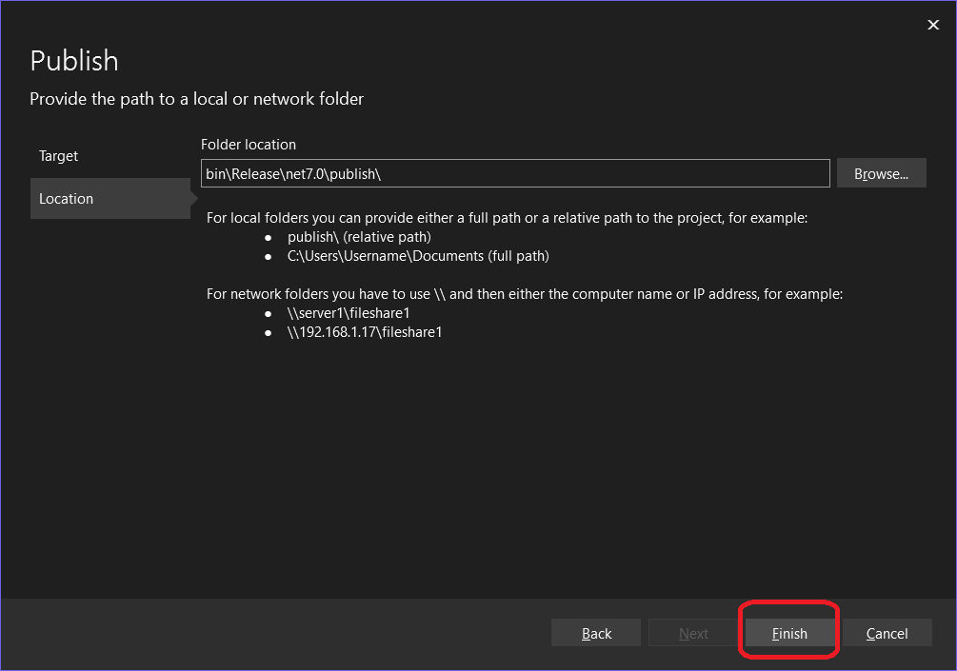Screen dimensions: 957x671
Task: Cancel the publish wizard
Action: (886, 634)
